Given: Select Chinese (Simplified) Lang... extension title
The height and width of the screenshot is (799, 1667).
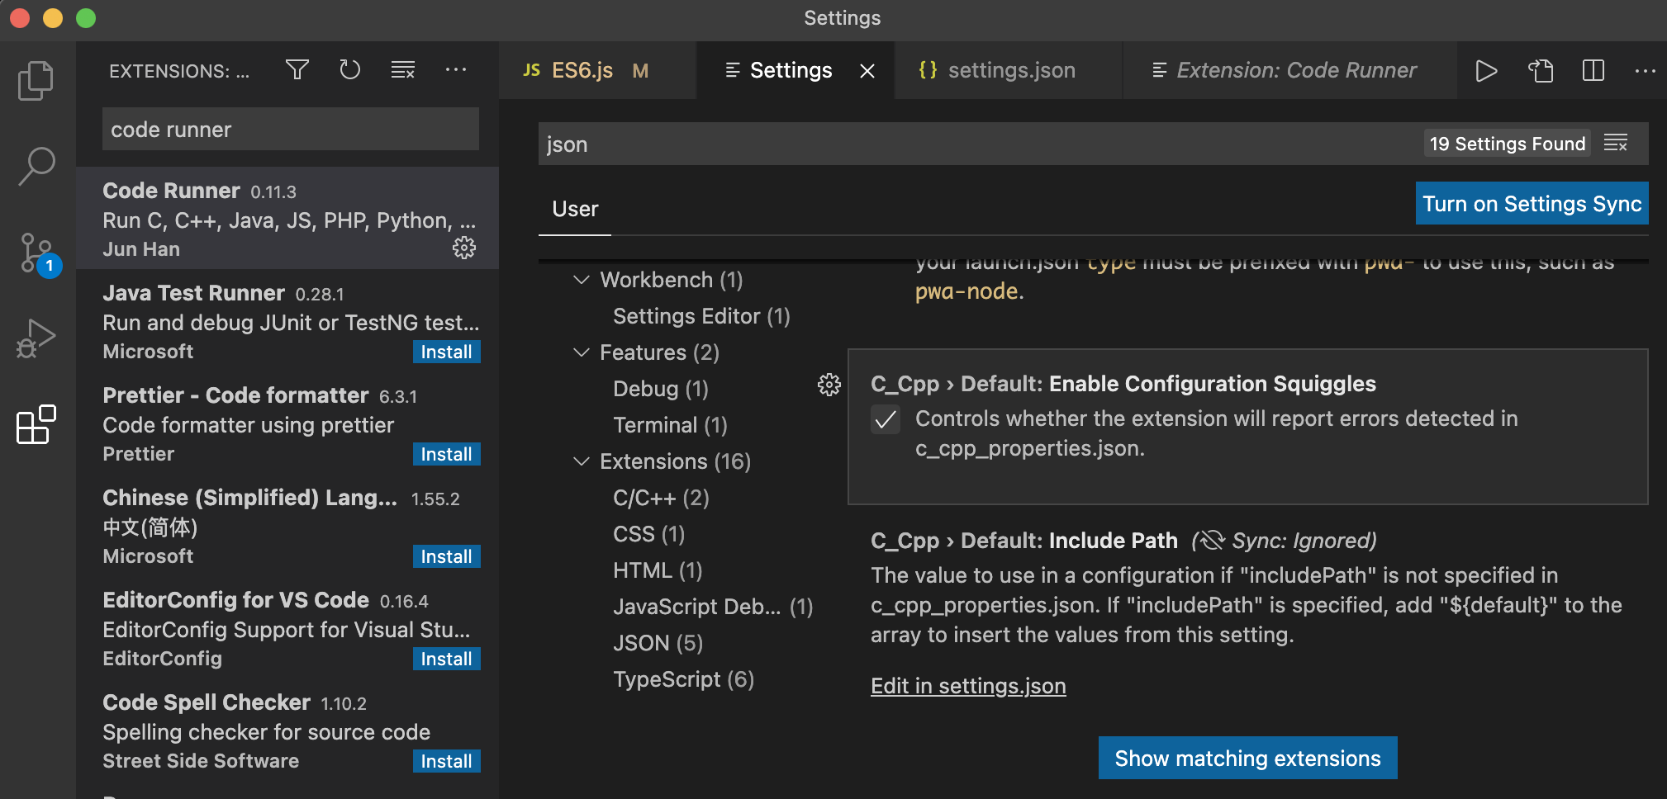Looking at the screenshot, I should tap(249, 498).
